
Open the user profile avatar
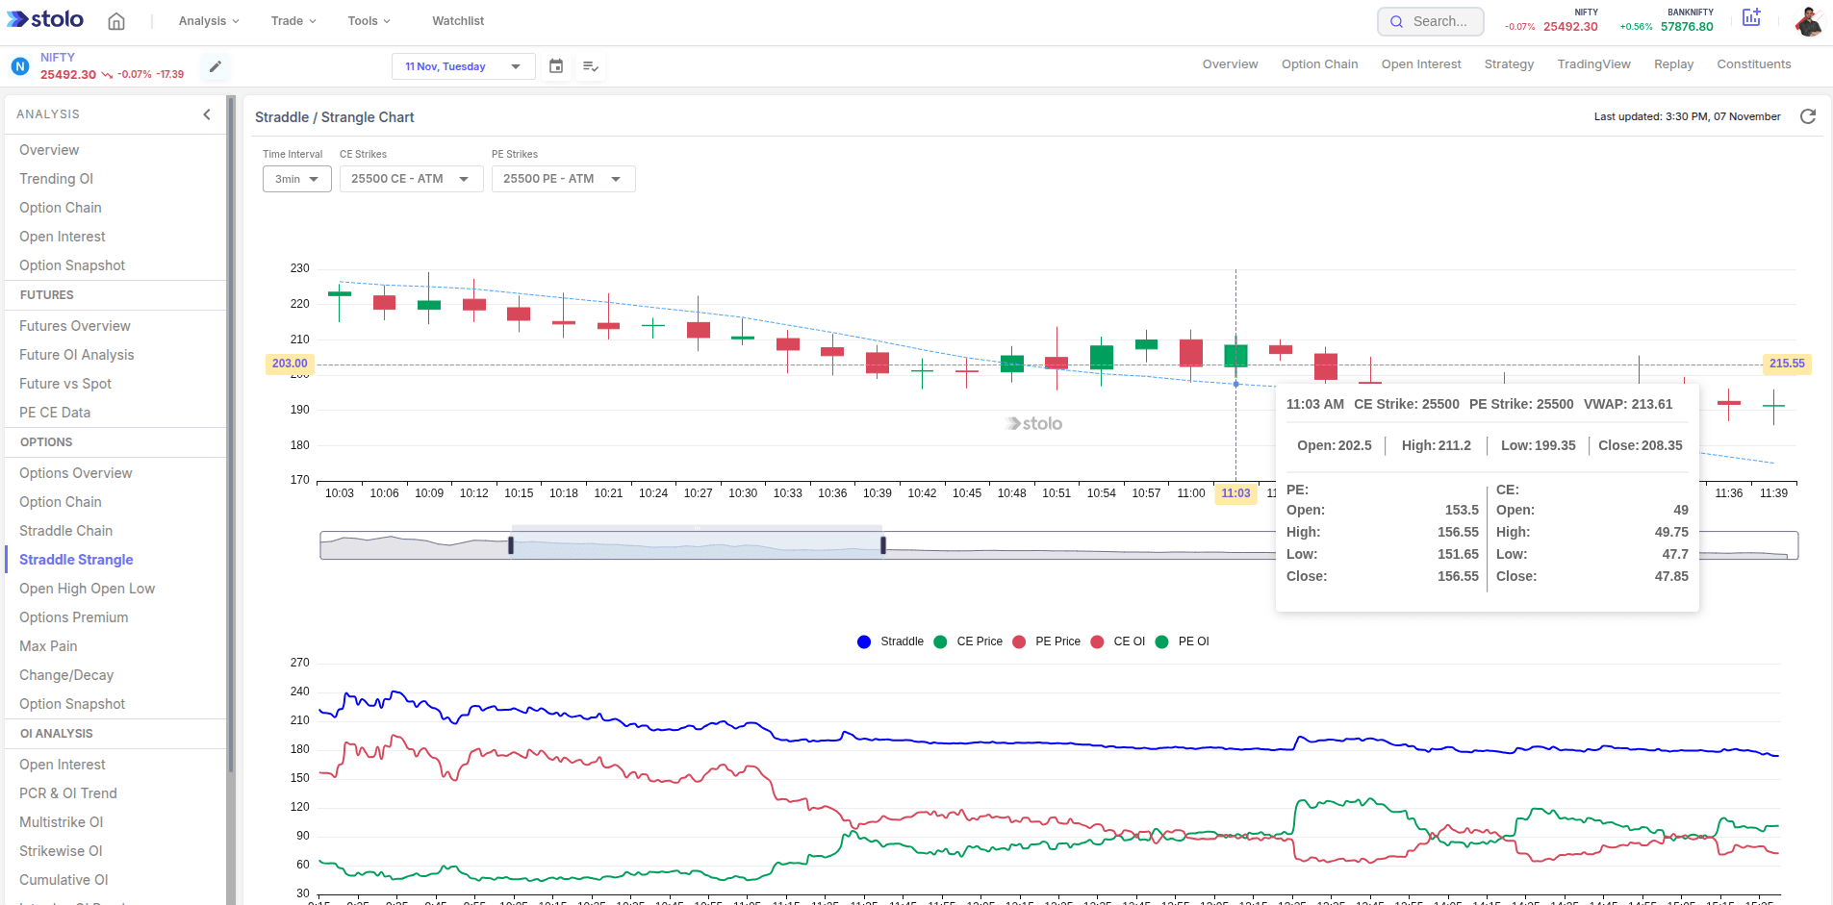1808,21
